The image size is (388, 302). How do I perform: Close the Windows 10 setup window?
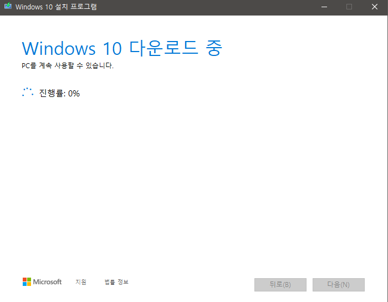375,7
